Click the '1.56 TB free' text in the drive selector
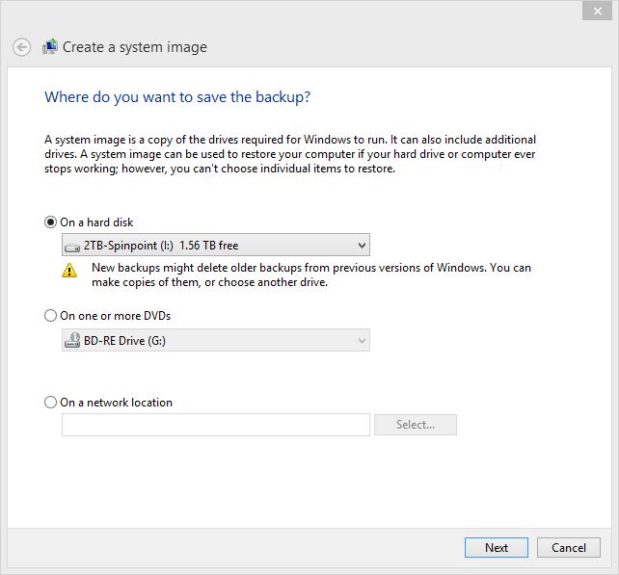619x575 pixels. tap(209, 246)
